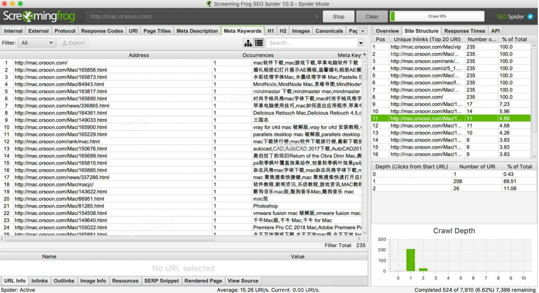
Task: Open the Inlinks bottom tab
Action: pyautogui.click(x=39, y=281)
